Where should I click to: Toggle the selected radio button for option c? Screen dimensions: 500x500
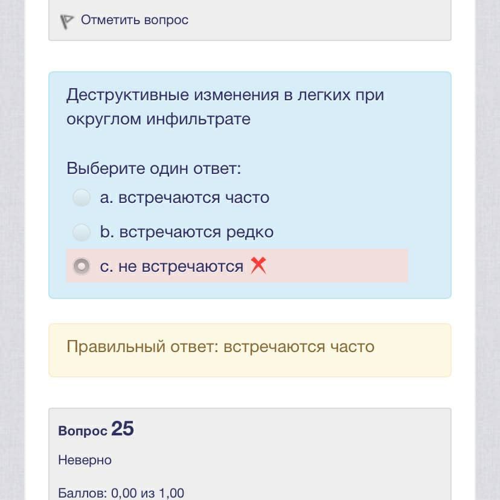(82, 266)
